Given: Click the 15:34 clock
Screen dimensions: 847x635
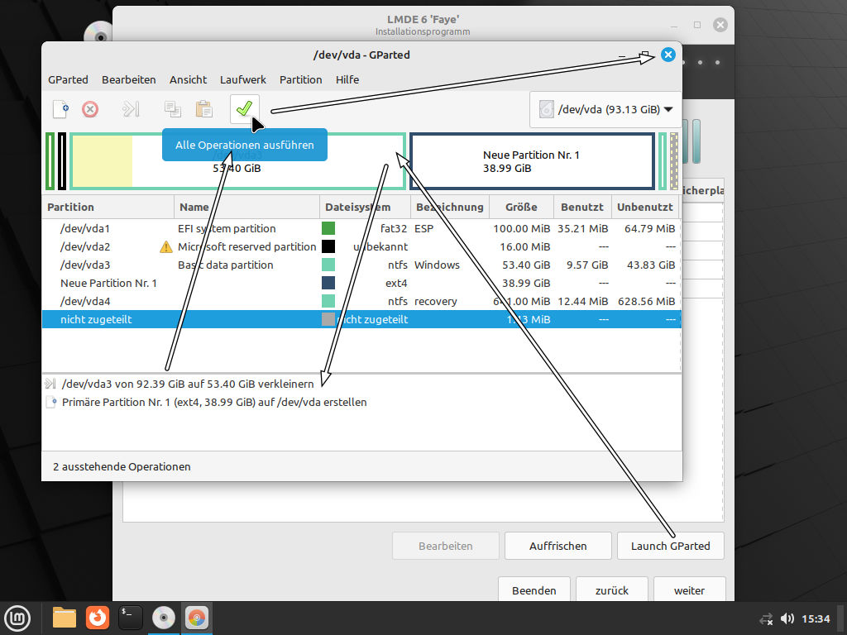Looking at the screenshot, I should pyautogui.click(x=816, y=618).
